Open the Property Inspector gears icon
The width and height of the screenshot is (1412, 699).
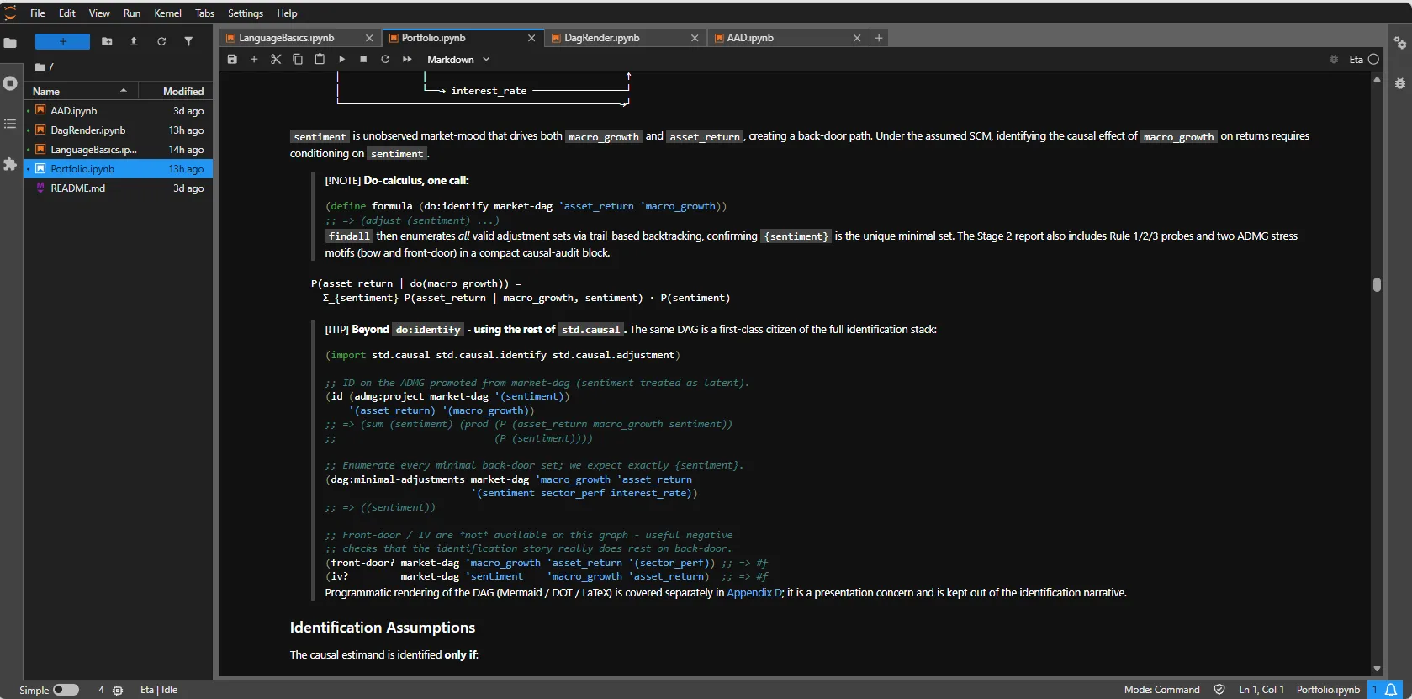1400,43
